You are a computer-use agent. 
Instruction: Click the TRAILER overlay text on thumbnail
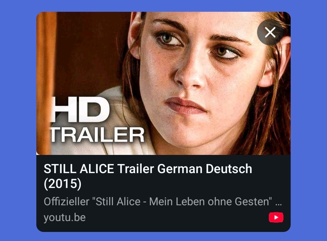tap(97, 135)
